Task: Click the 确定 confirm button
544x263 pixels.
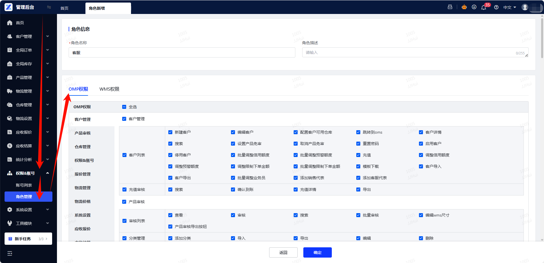Action: pyautogui.click(x=317, y=252)
